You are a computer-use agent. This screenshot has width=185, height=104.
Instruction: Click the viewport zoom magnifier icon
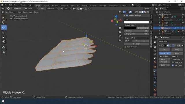[120, 28]
